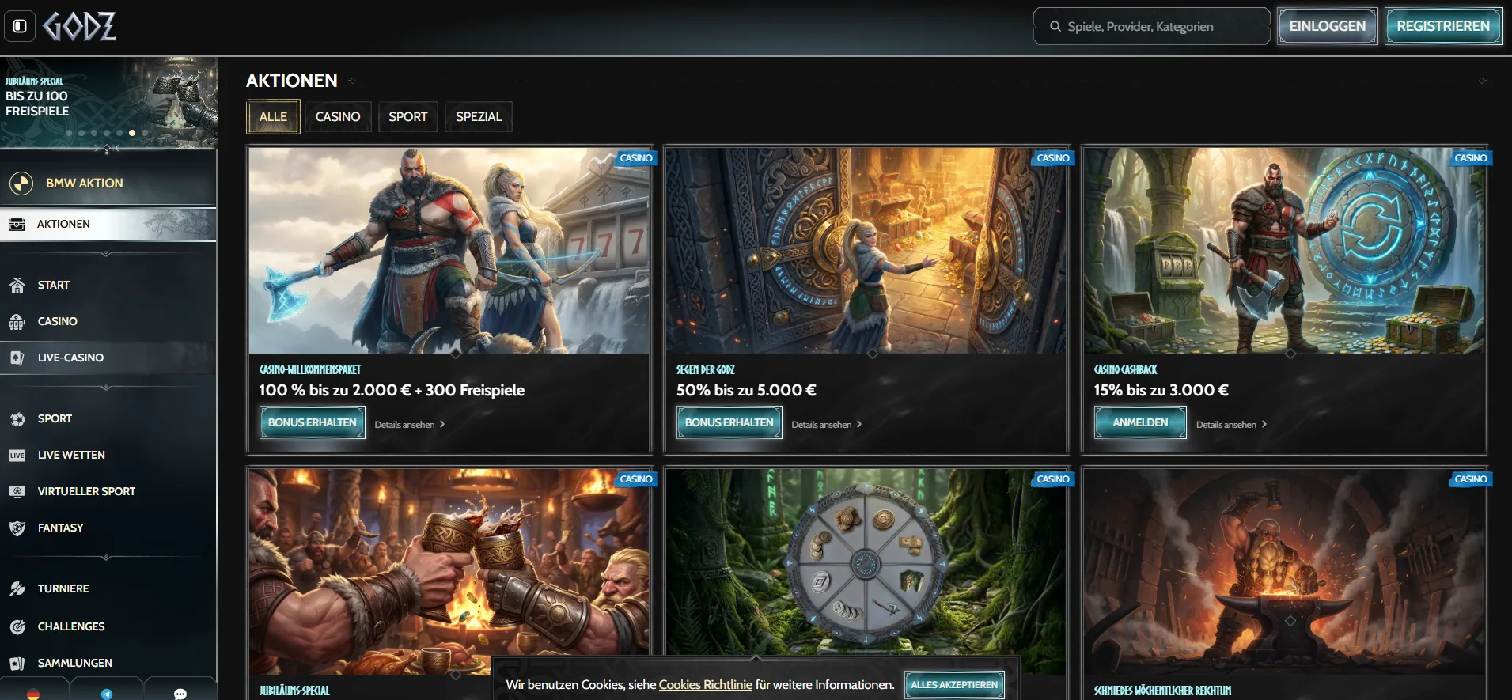Open Challenges via the target icon
Viewport: 1512px width, 700px height.
[17, 627]
